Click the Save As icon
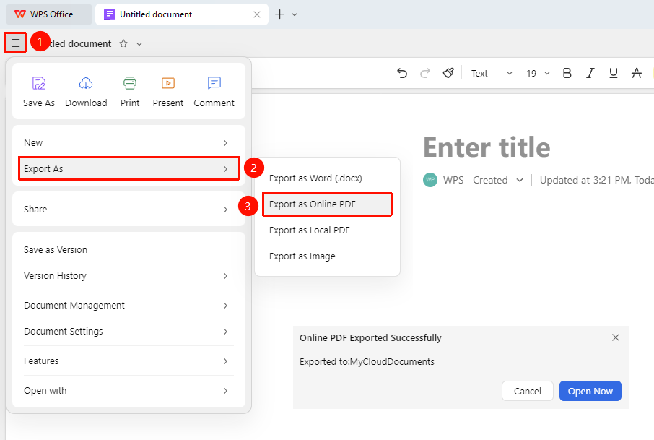654x440 pixels. pos(39,84)
